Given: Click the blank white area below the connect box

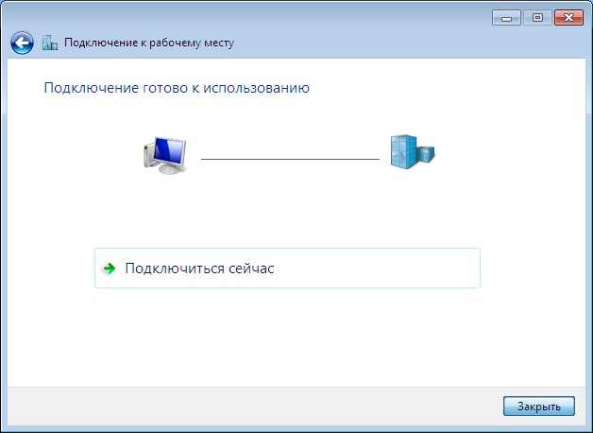Looking at the screenshot, I should pyautogui.click(x=287, y=337).
